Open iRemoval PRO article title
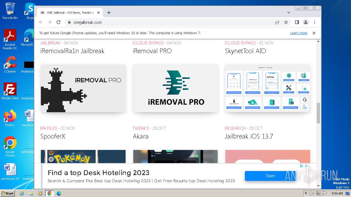The image size is (351, 197). click(x=152, y=51)
